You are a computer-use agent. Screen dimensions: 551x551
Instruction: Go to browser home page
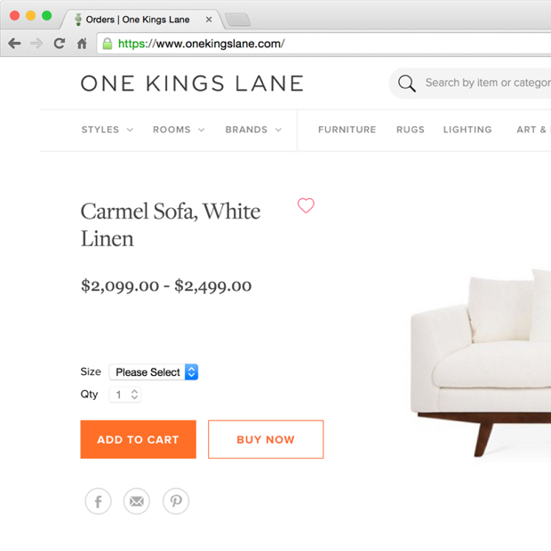[82, 44]
